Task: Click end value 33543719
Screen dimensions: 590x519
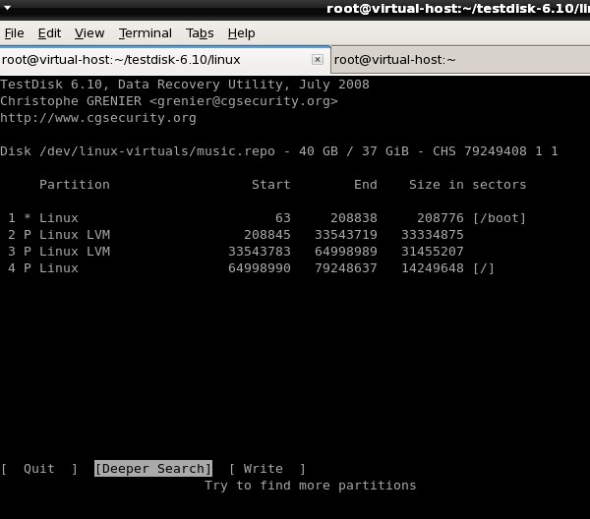Action: tap(346, 235)
